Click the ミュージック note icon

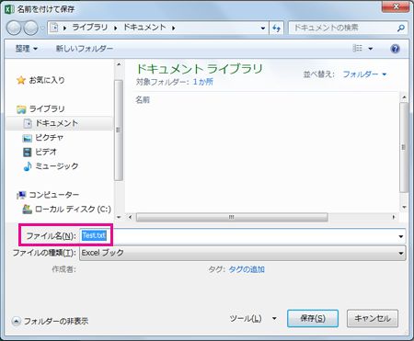28,166
